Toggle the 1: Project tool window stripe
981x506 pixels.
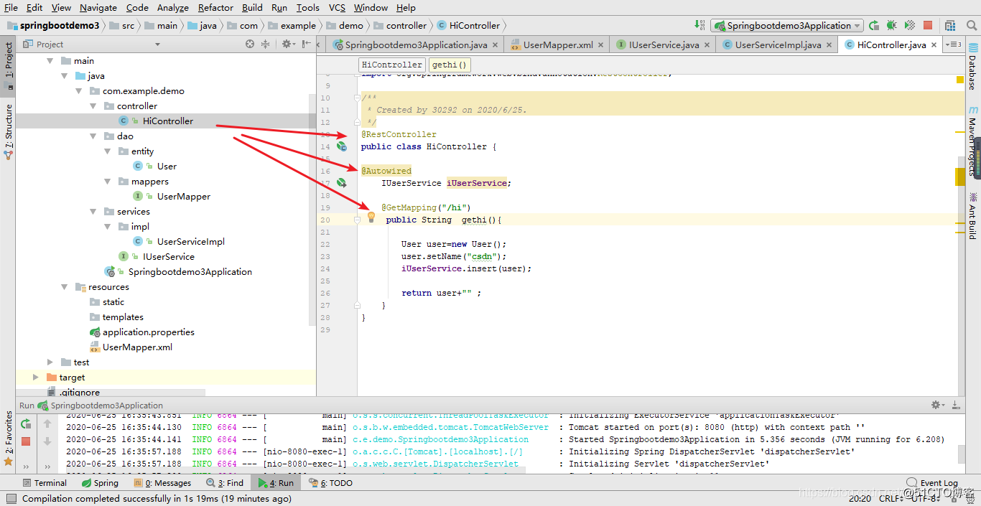click(x=8, y=65)
